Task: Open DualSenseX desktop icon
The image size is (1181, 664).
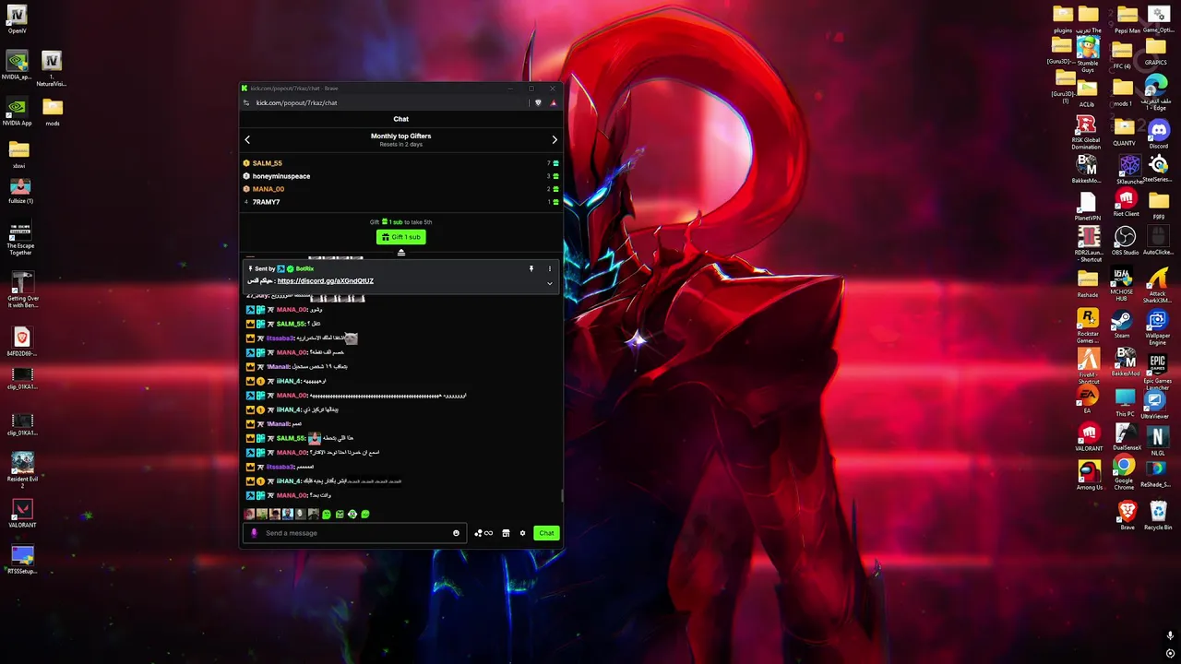Action: (x=1126, y=437)
